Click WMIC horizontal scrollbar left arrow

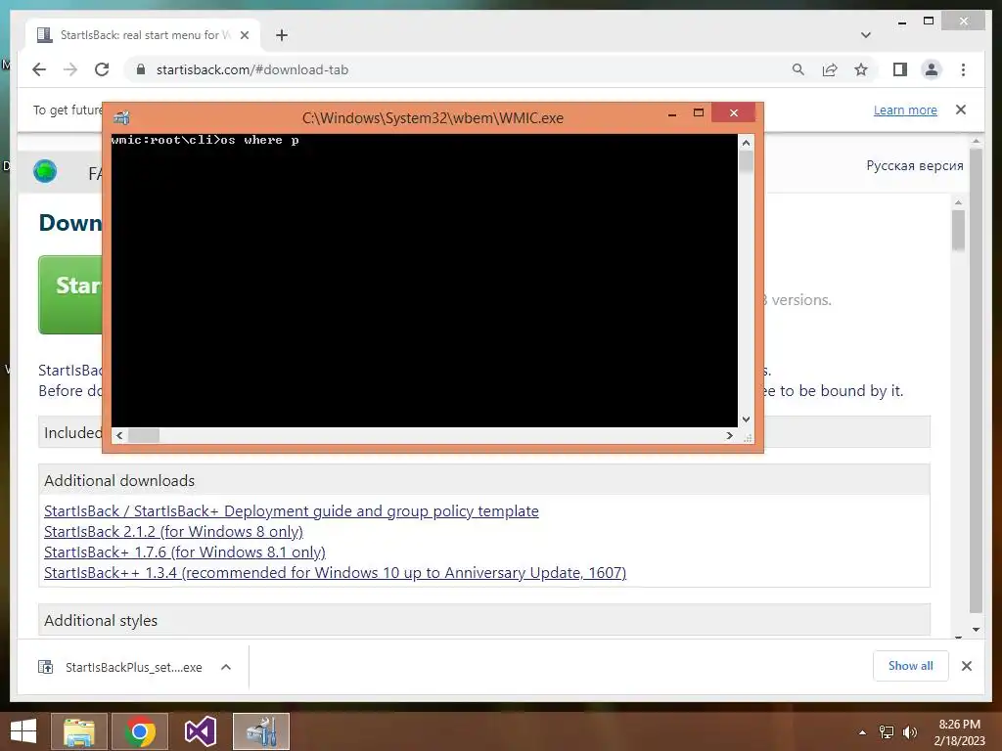[119, 435]
